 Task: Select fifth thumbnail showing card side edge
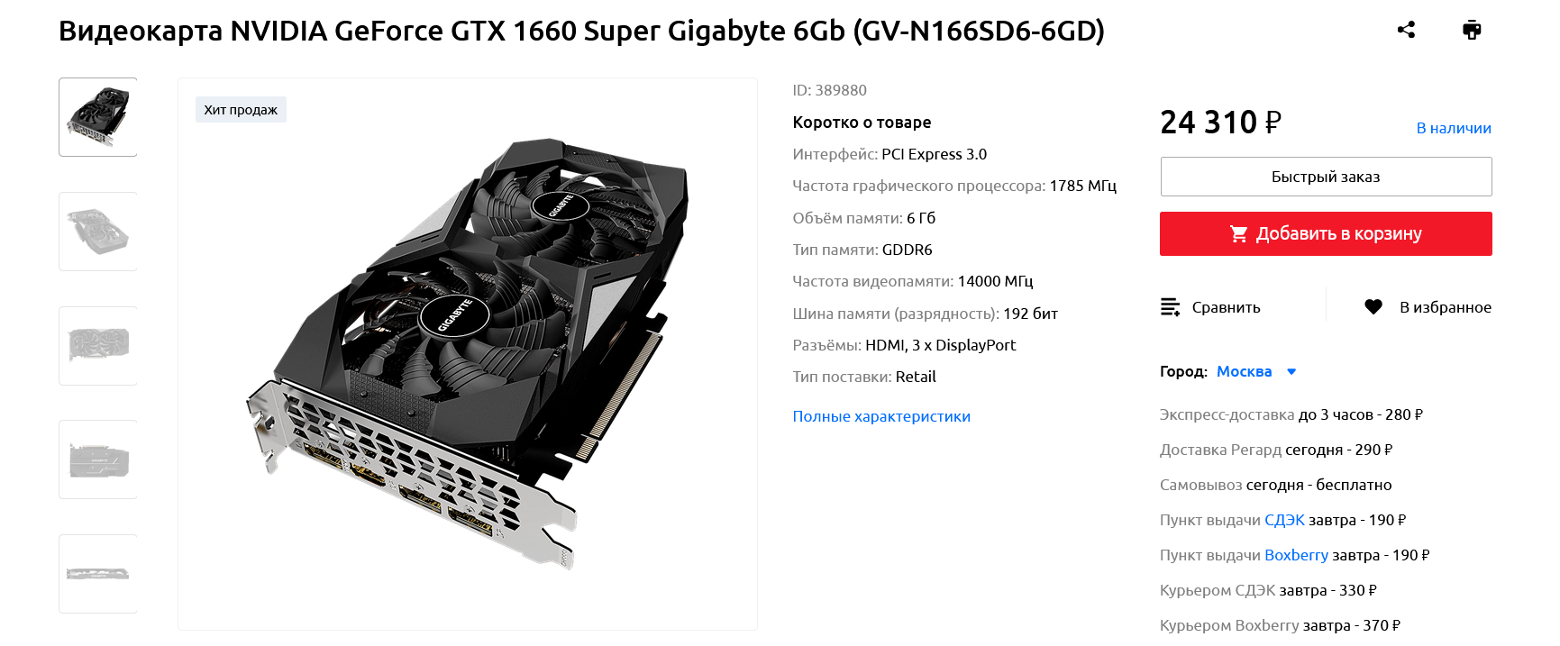pyautogui.click(x=98, y=574)
